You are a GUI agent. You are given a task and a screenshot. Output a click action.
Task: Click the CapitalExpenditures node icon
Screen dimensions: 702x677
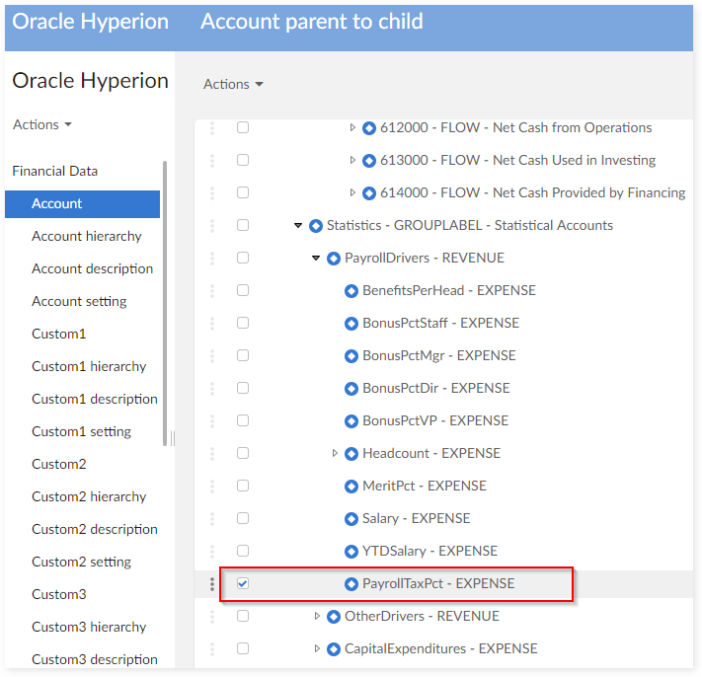tap(334, 649)
